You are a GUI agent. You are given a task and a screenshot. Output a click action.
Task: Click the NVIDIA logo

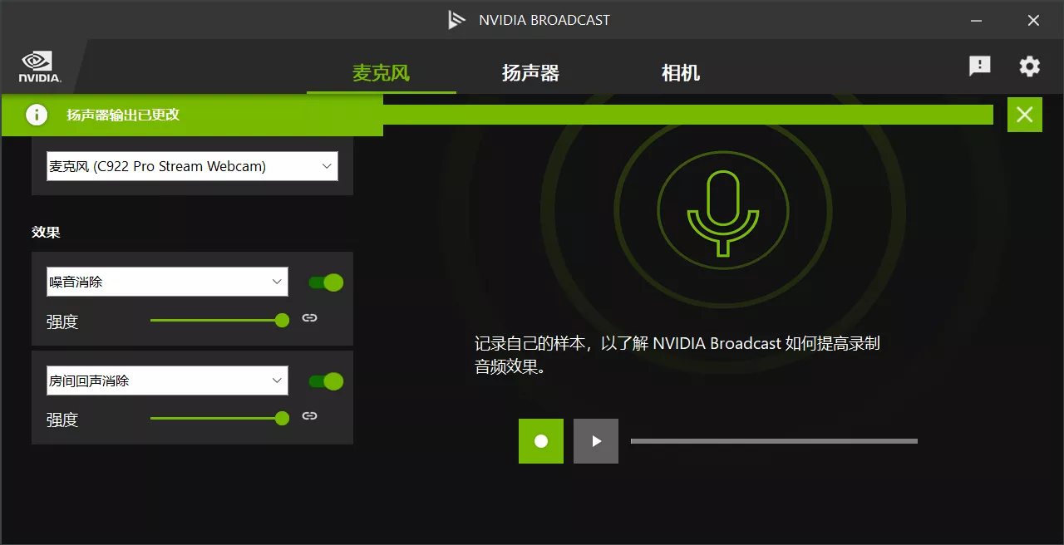(x=39, y=66)
